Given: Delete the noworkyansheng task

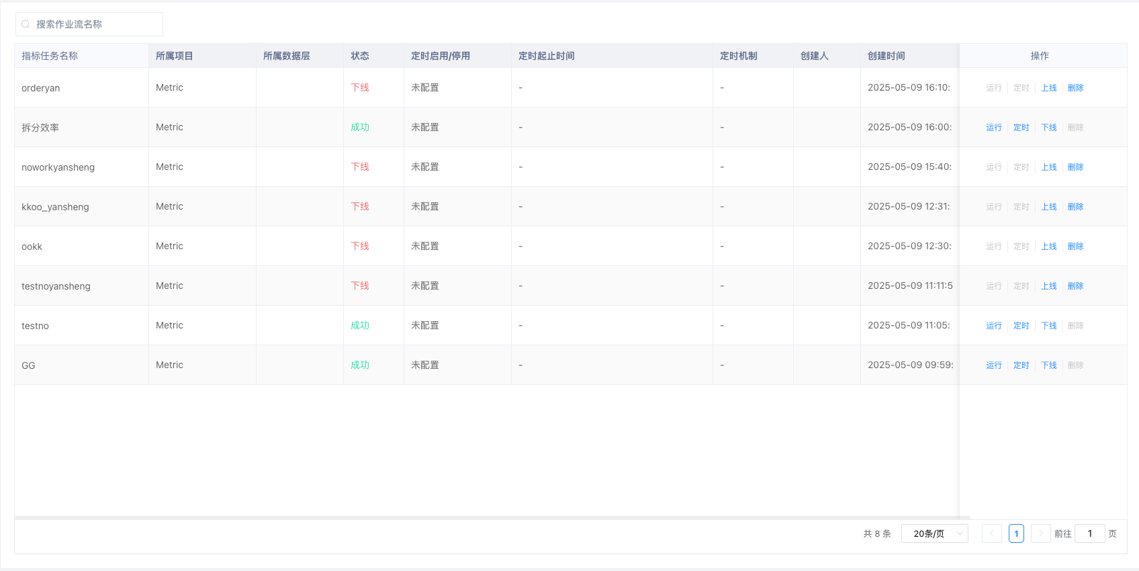Looking at the screenshot, I should click(1076, 167).
